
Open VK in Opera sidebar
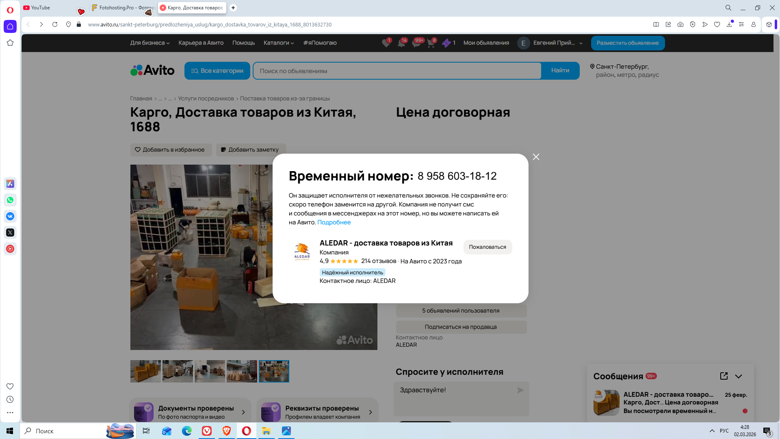click(x=10, y=216)
